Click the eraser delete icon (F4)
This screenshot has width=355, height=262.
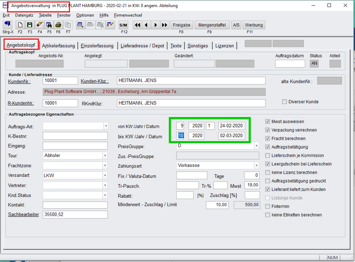click(x=39, y=25)
